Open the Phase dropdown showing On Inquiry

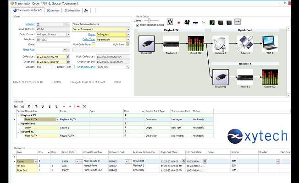pyautogui.click(x=129, y=34)
